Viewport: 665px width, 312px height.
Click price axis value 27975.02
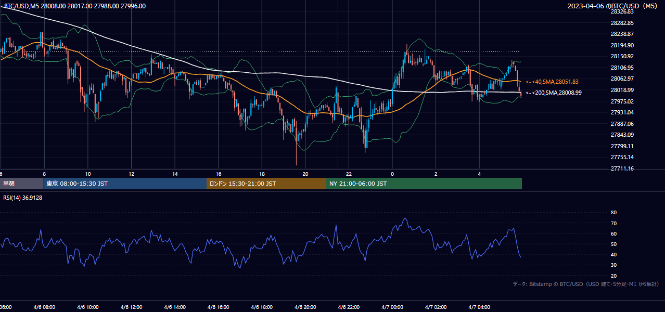622,101
